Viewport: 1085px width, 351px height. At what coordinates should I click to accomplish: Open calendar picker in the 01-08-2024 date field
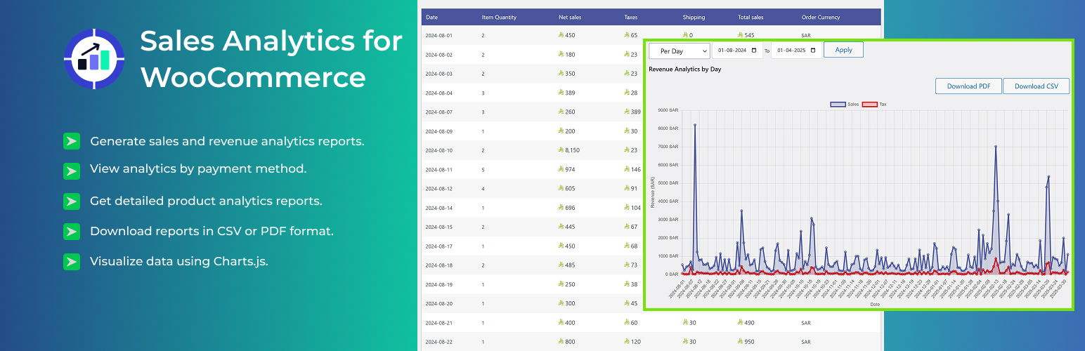click(754, 51)
